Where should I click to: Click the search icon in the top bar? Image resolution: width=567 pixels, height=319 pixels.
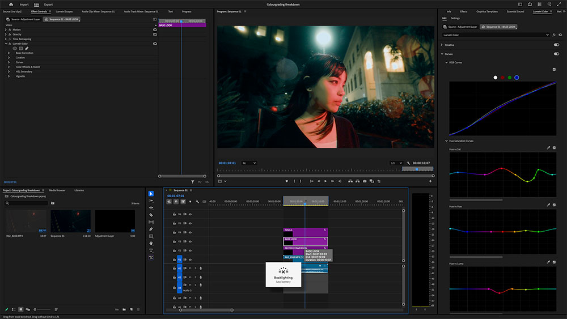coord(549,5)
